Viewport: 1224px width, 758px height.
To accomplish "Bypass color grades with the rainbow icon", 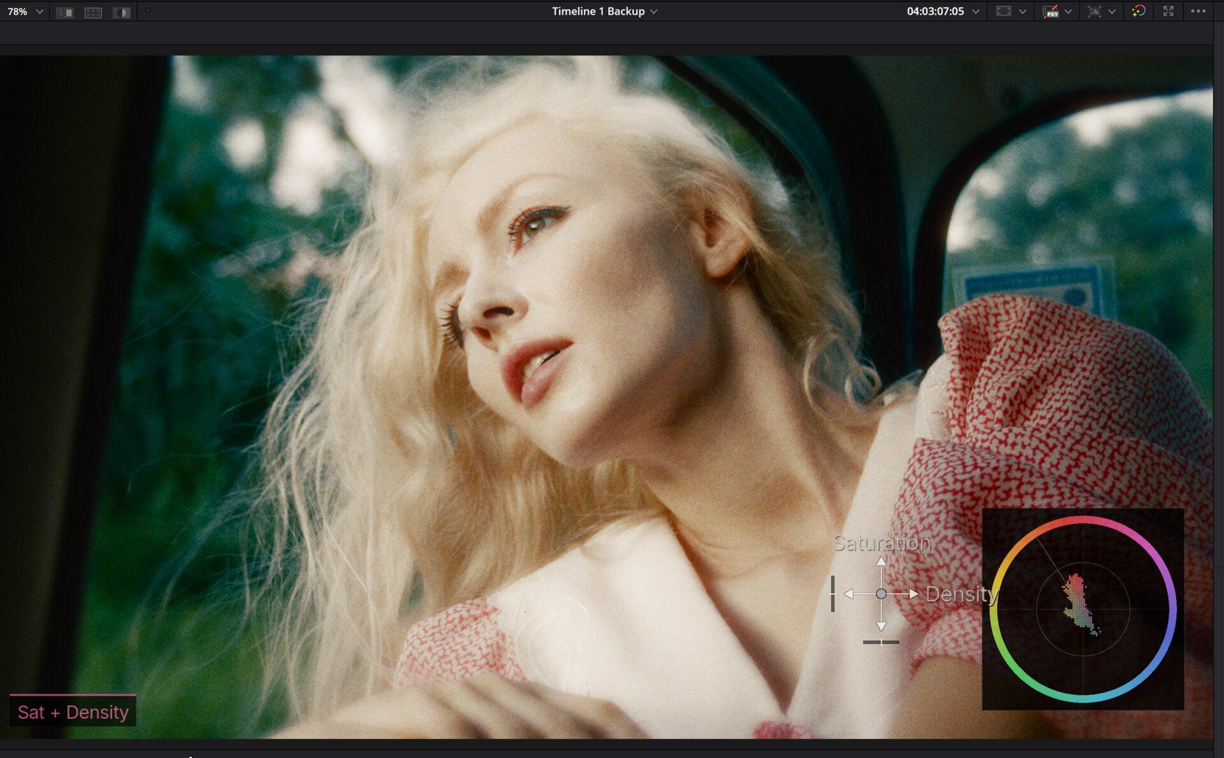I will coord(1139,11).
